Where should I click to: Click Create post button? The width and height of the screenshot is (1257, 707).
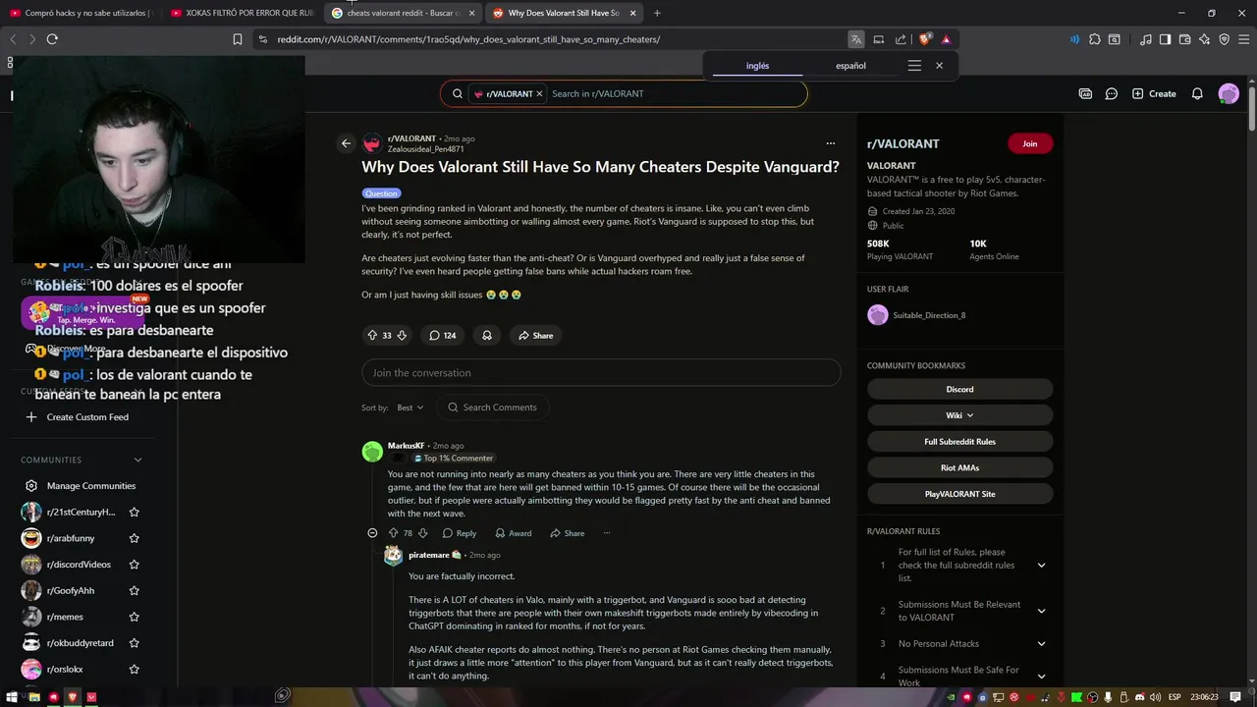click(x=1154, y=93)
